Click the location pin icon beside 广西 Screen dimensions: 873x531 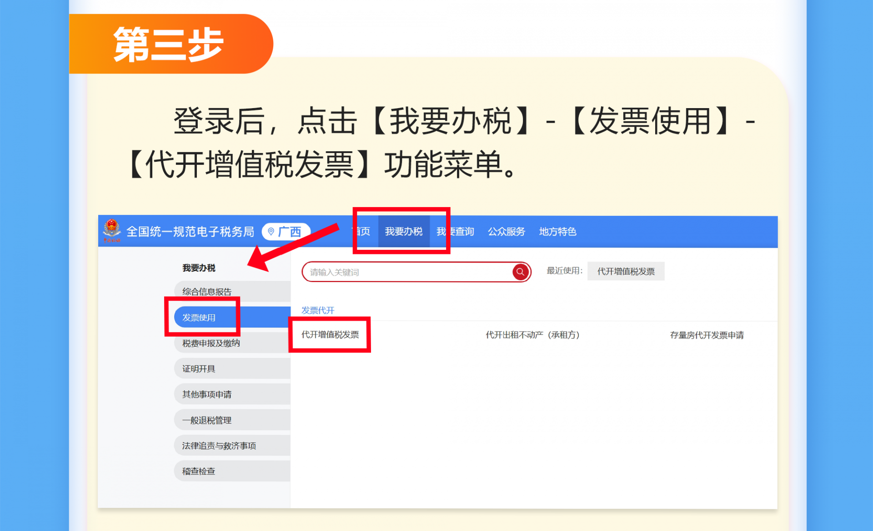[x=271, y=232]
